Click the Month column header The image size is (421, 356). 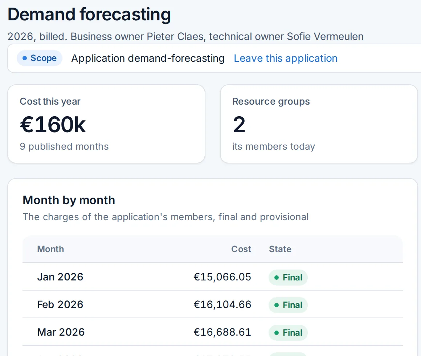tap(50, 249)
